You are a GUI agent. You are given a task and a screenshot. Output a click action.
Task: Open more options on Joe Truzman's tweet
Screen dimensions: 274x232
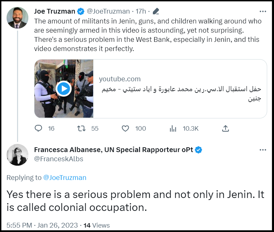[263, 12]
